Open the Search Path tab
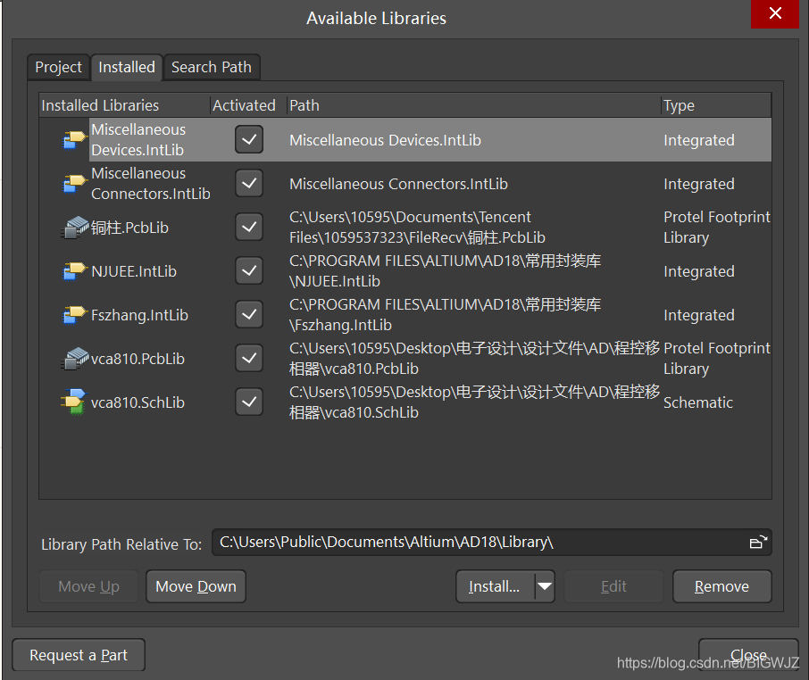 (x=212, y=67)
